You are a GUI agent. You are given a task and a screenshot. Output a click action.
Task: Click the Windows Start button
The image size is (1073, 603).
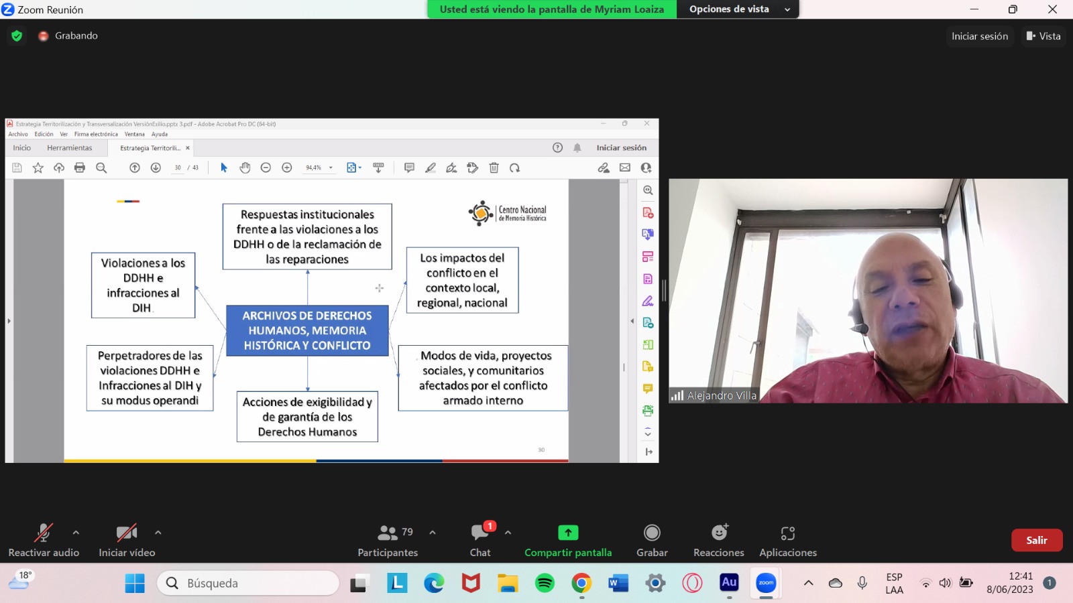(x=135, y=584)
